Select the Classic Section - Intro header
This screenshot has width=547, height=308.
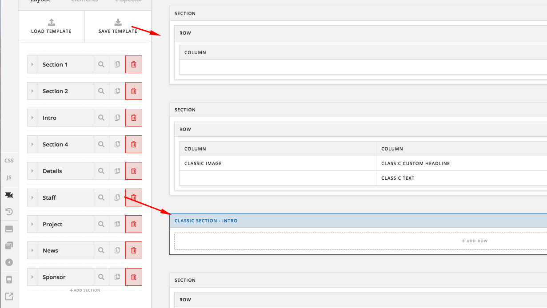206,221
